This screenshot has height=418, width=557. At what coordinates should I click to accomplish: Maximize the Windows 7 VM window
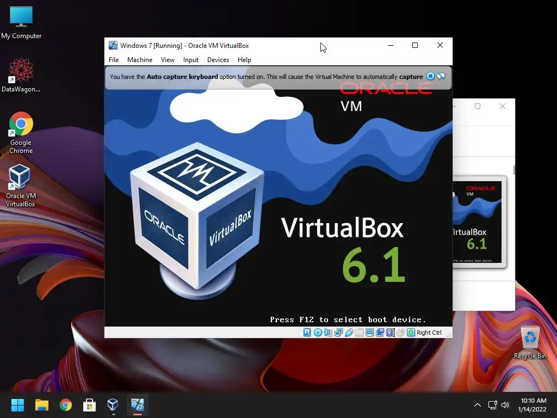[415, 45]
